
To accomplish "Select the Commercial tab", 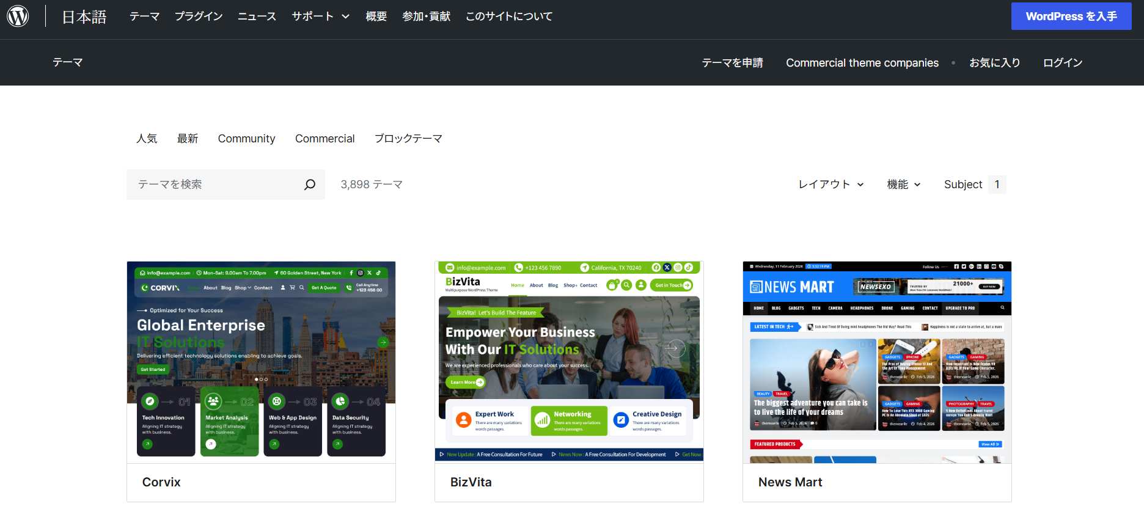I will (x=324, y=139).
